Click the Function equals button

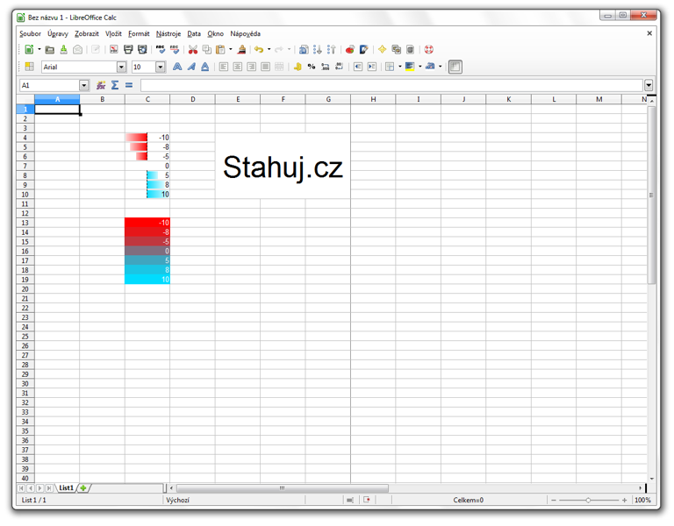(129, 85)
